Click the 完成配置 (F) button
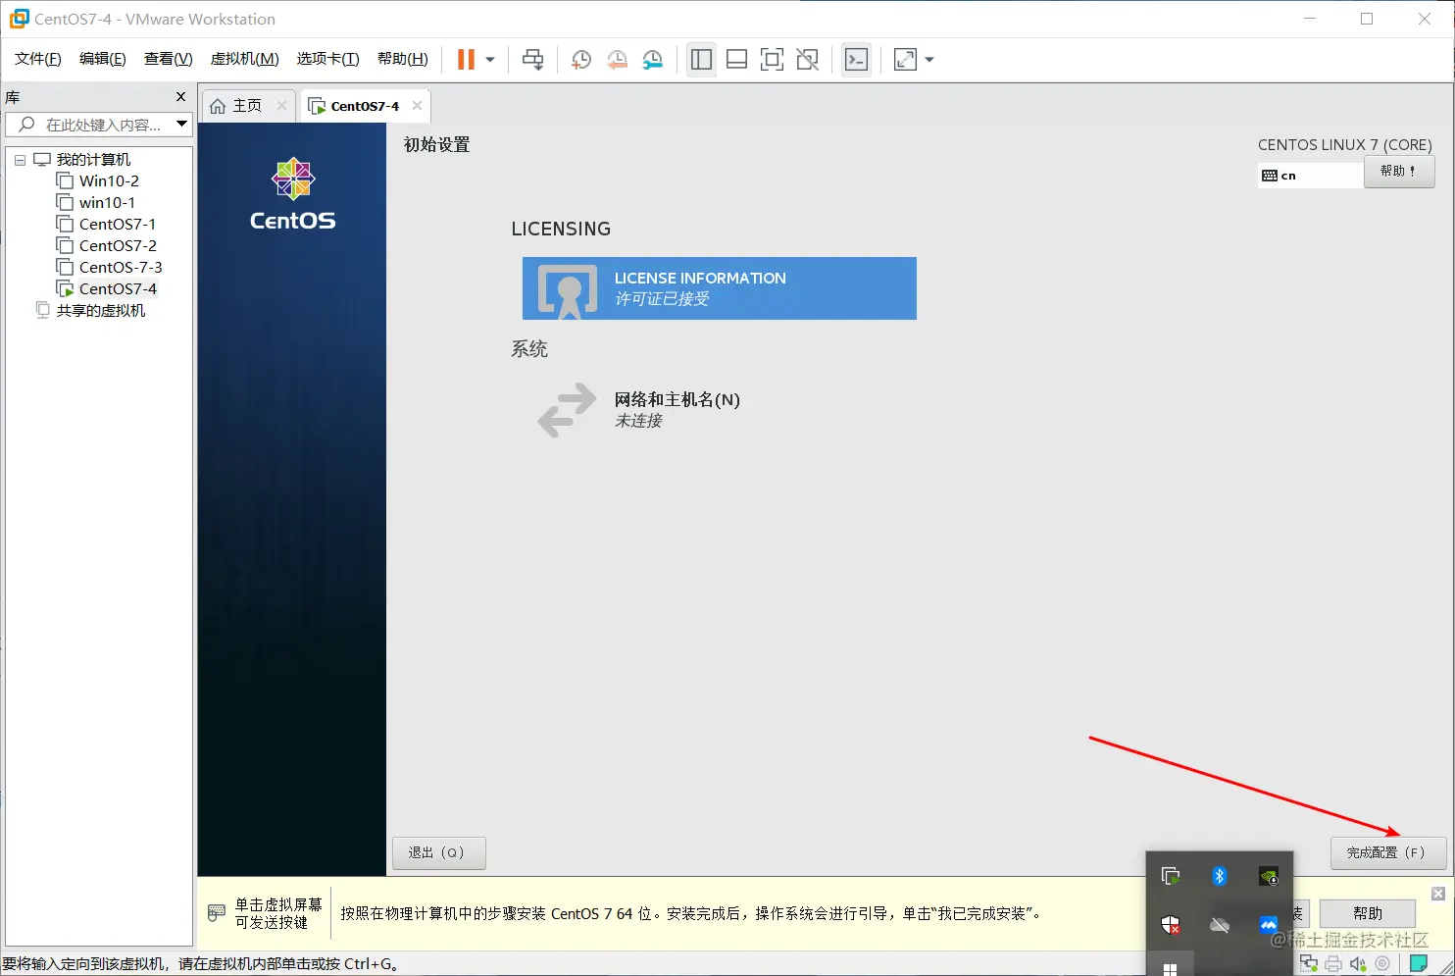The image size is (1455, 976). click(1388, 853)
